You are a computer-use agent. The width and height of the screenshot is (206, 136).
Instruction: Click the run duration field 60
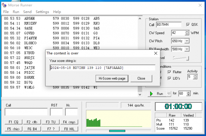pyautogui.click(x=183, y=93)
